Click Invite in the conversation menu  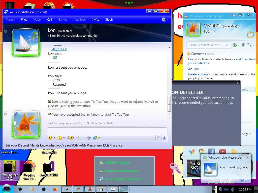click(x=95, y=20)
